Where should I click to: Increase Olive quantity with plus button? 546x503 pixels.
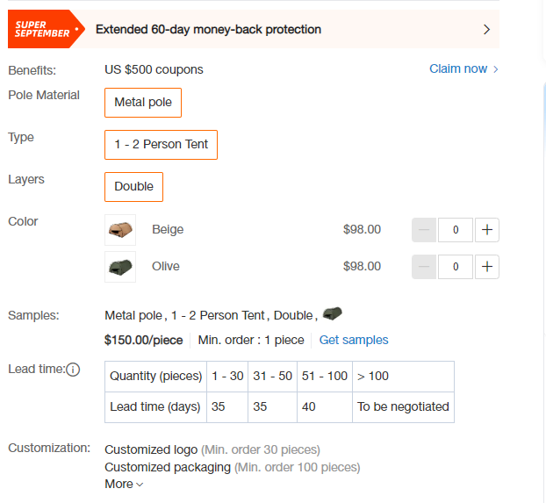[487, 267]
